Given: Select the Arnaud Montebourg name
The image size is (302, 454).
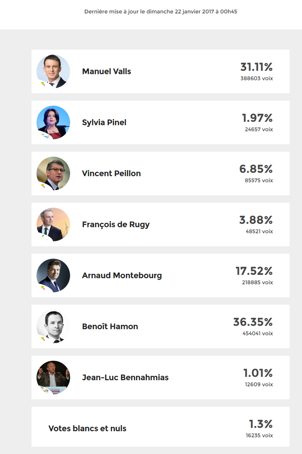Looking at the screenshot, I should point(122,276).
